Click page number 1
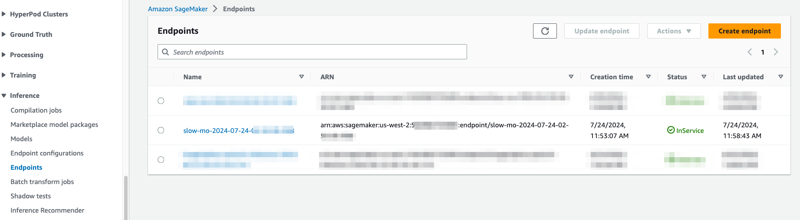This screenshot has height=220, width=800. (x=763, y=52)
